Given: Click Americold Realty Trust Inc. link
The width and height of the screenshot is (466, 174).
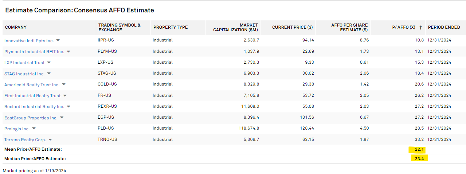Looking at the screenshot, I should click(x=32, y=85).
